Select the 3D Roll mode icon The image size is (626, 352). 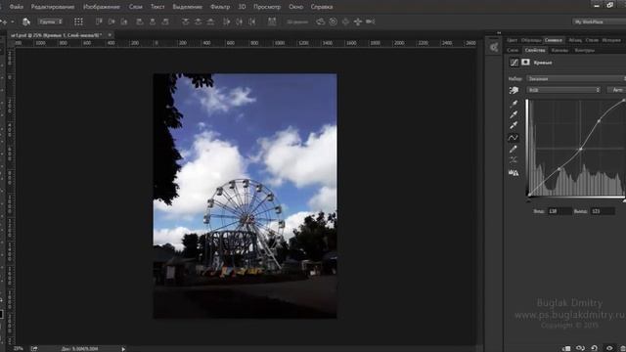(333, 22)
